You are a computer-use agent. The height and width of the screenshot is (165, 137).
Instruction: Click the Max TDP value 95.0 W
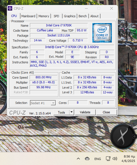click(82, 30)
